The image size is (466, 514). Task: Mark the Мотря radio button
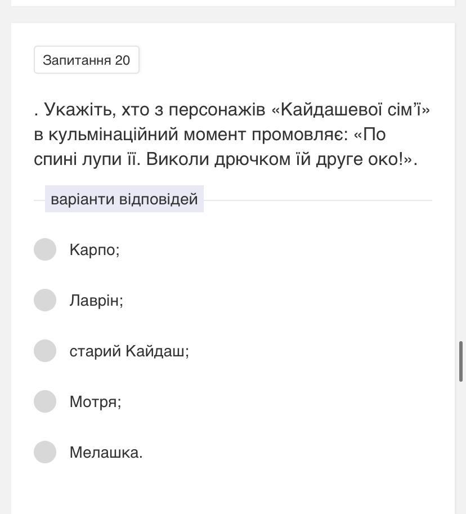(45, 401)
